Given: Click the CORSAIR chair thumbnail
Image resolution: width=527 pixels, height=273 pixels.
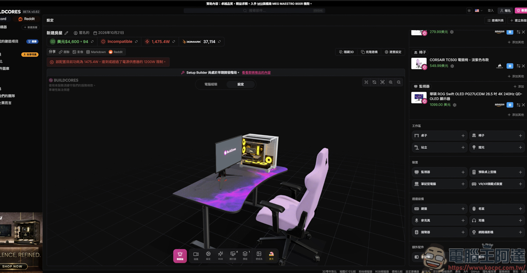Looking at the screenshot, I should 419,64.
